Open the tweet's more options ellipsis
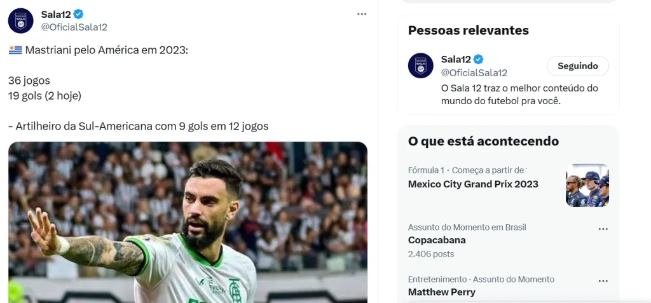This screenshot has width=651, height=303. pos(362,14)
